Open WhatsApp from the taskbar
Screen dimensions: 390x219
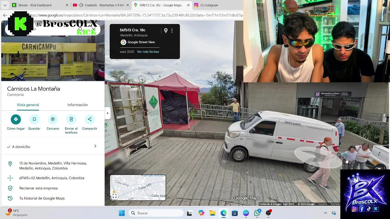(x=257, y=213)
